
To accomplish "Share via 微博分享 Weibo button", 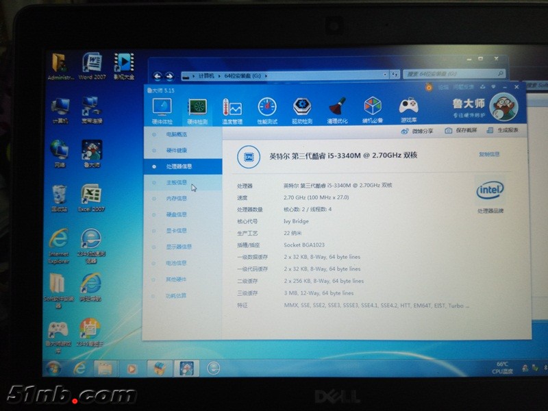I will [416, 131].
